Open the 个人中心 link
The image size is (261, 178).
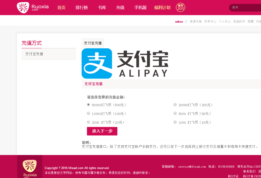(224, 21)
